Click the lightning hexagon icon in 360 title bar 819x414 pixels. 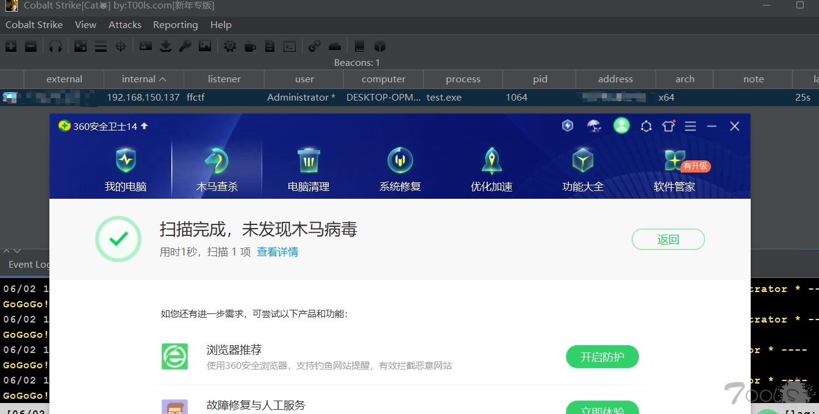click(568, 126)
